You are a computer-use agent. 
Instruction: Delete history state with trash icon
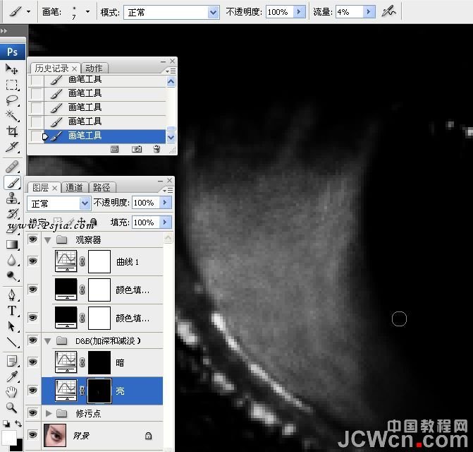(156, 150)
